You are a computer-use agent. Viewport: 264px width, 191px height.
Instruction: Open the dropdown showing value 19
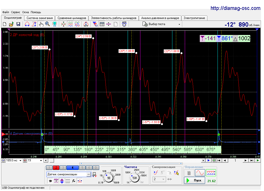[x=41, y=161]
